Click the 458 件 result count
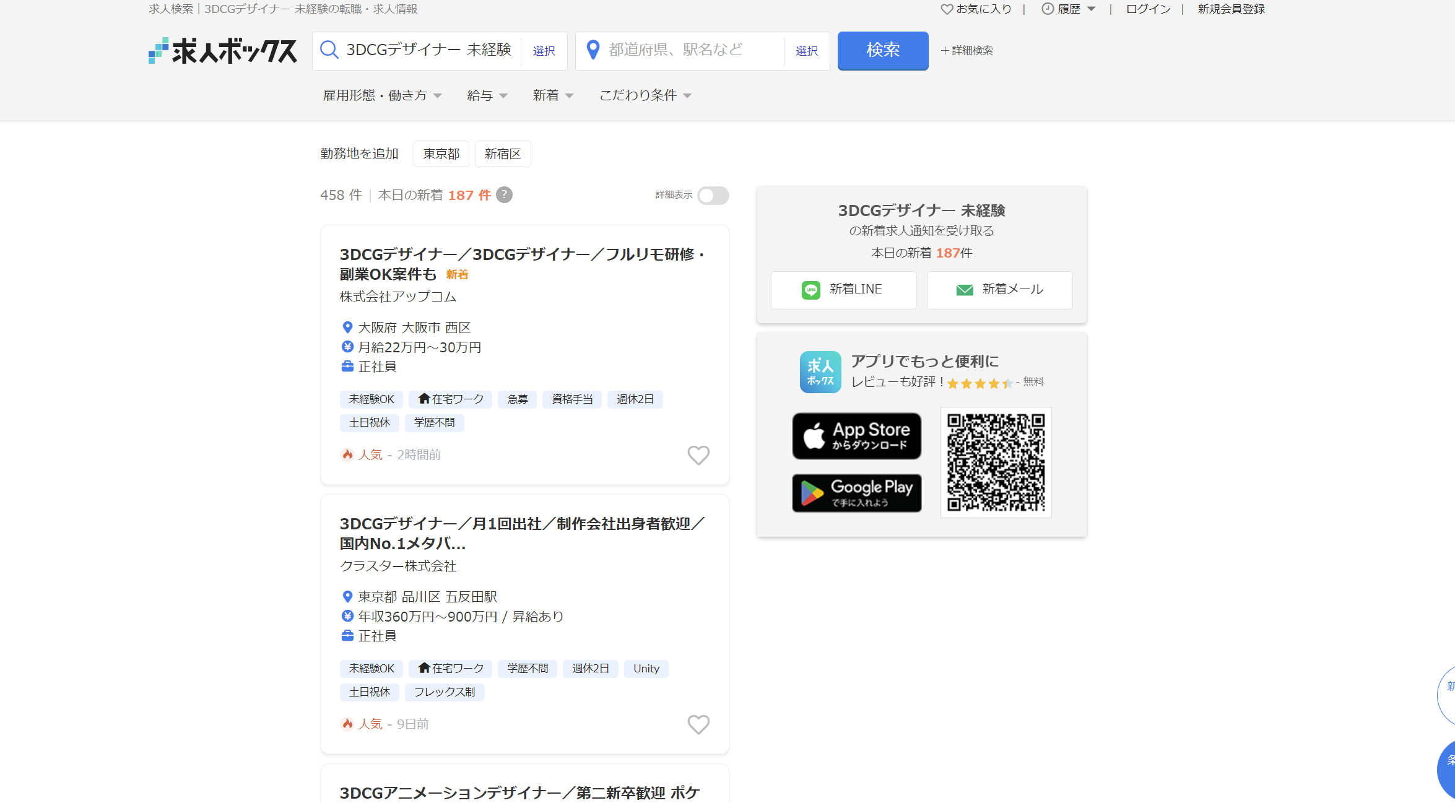The image size is (1455, 803). [x=341, y=195]
